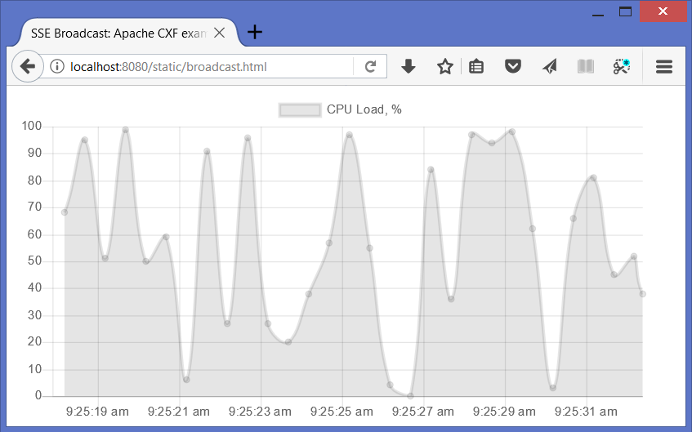
Task: Toggle CPU Load, % legend swatch
Action: pos(300,110)
